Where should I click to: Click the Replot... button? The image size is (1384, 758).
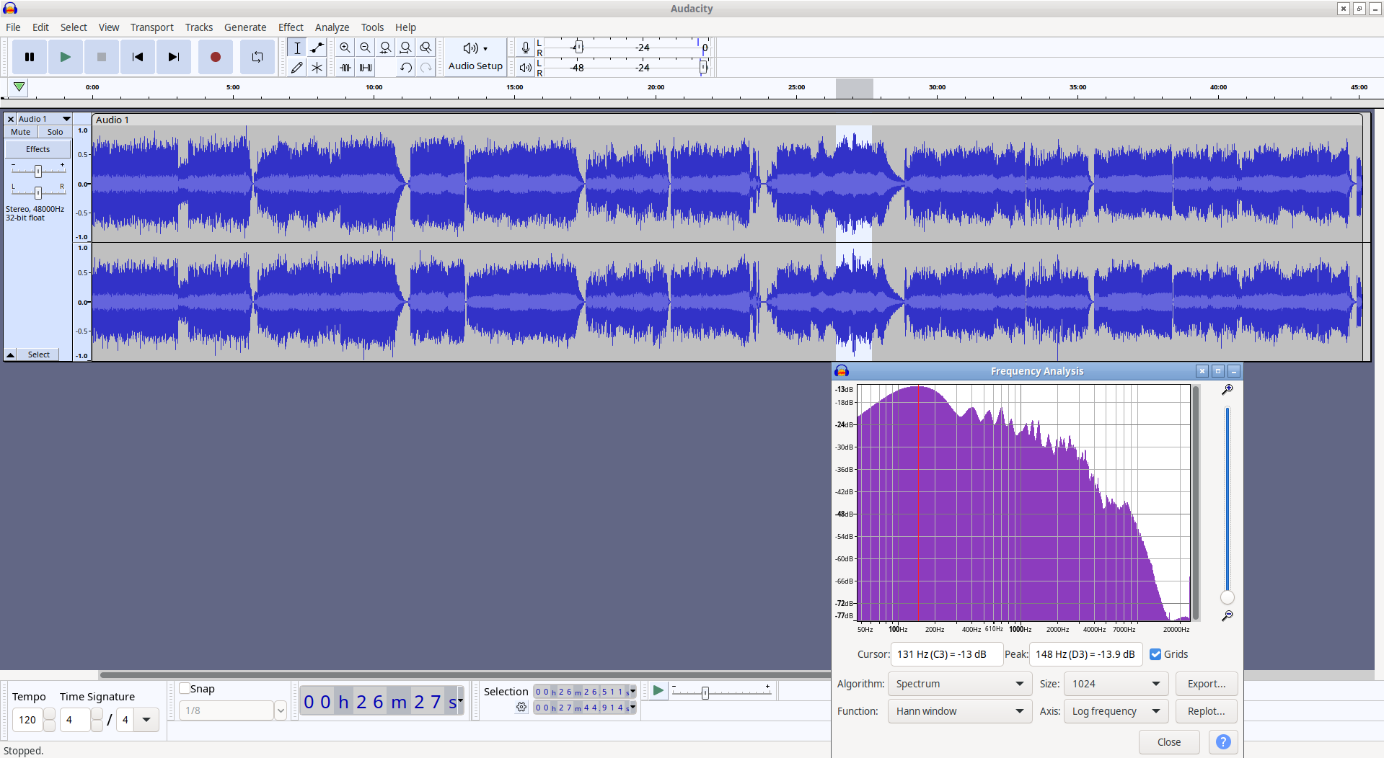[1207, 711]
